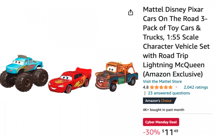
Task: Click the middle star of the rating
Action: pyautogui.click(x=161, y=87)
